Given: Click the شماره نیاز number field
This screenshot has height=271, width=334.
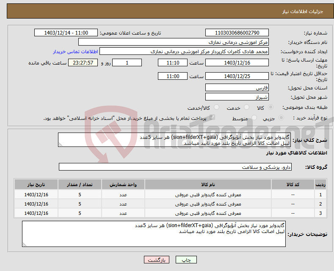Looking at the screenshot, I should tap(237, 33).
